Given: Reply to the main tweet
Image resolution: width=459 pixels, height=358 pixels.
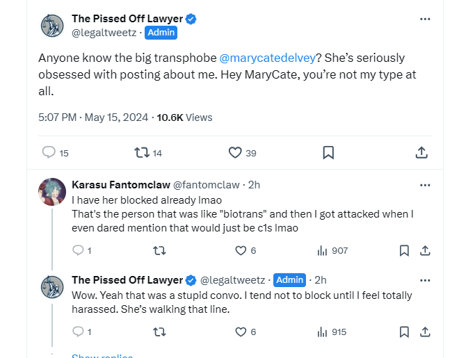Looking at the screenshot, I should point(49,153).
